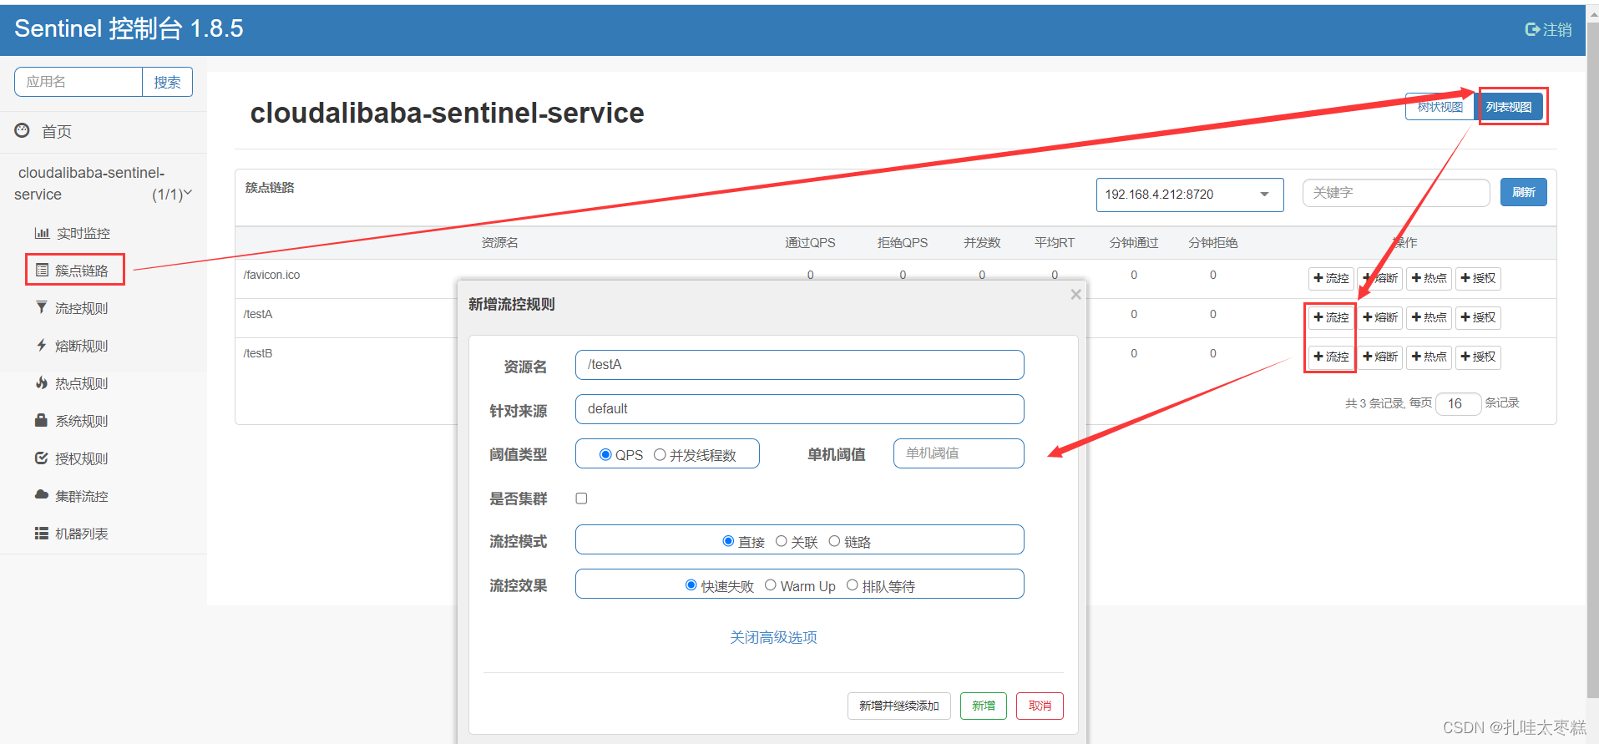Tick the 是否集群 checkbox
This screenshot has height=744, width=1599.
(x=581, y=499)
